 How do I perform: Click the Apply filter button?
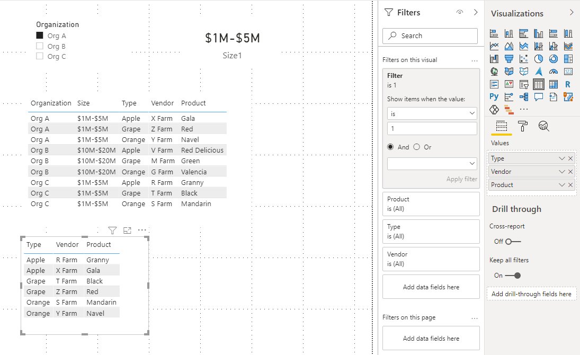pyautogui.click(x=462, y=179)
